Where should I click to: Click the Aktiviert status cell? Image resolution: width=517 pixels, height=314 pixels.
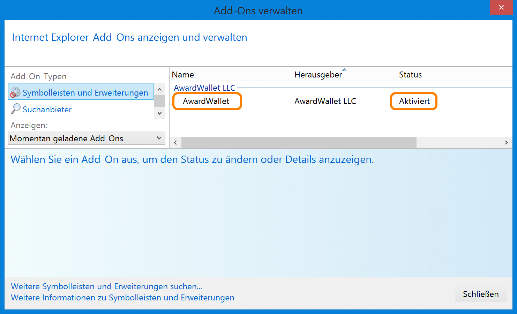tap(414, 101)
